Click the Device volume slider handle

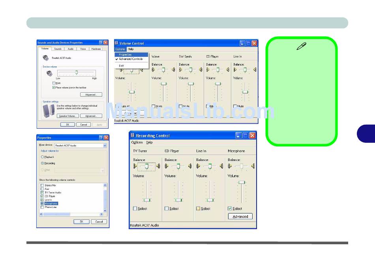coord(76,73)
